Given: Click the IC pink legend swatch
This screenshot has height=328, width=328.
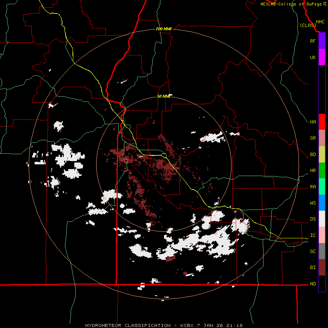Looking at the screenshot, I should [322, 235].
